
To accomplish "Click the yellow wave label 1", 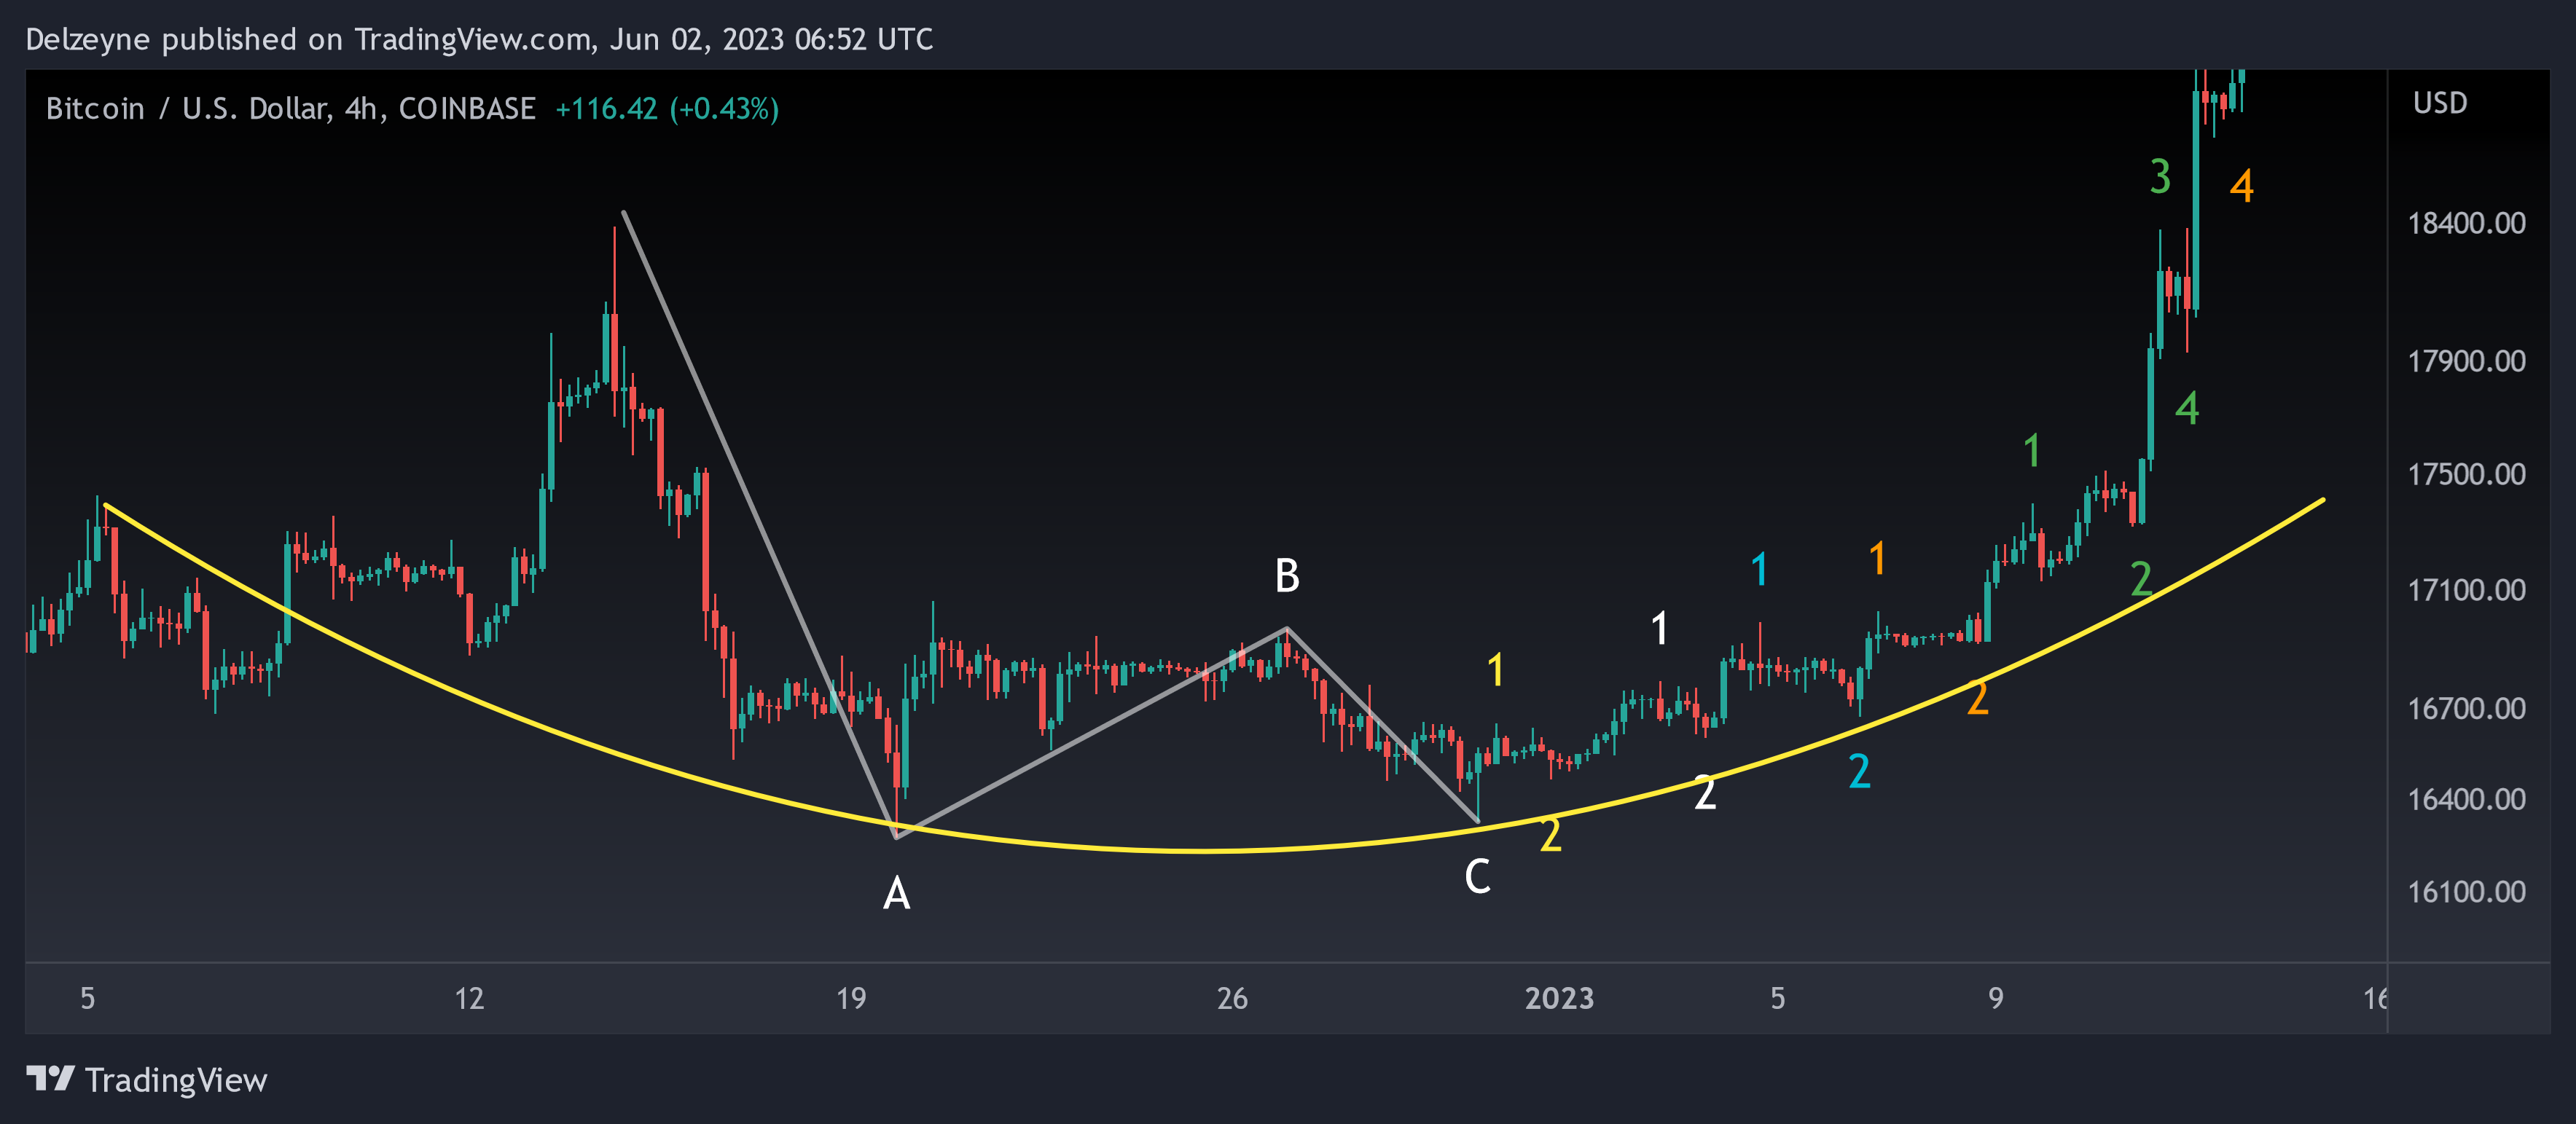I will click(1495, 669).
